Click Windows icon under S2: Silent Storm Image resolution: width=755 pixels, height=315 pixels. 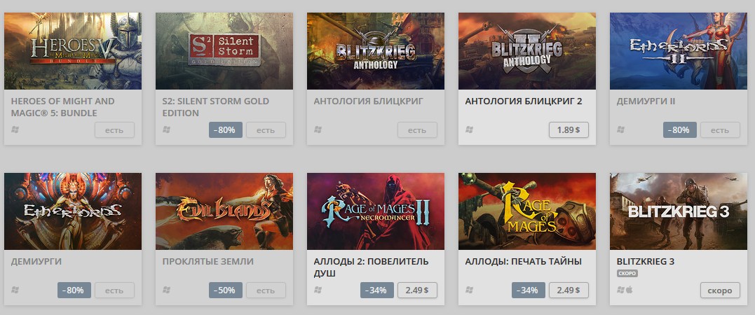tap(167, 129)
